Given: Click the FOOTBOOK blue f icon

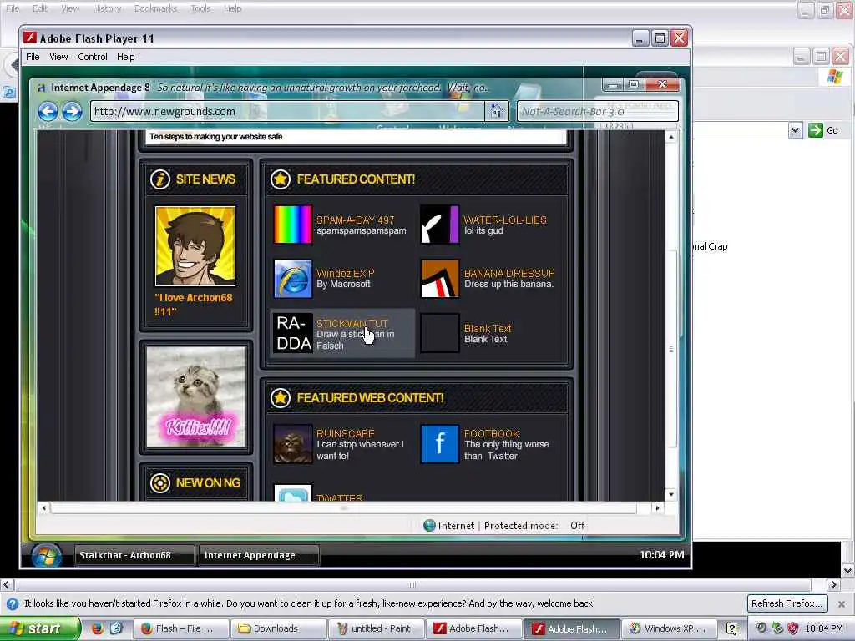Looking at the screenshot, I should 440,444.
